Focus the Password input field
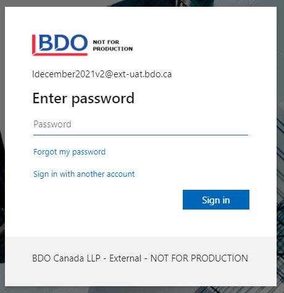 pos(141,124)
